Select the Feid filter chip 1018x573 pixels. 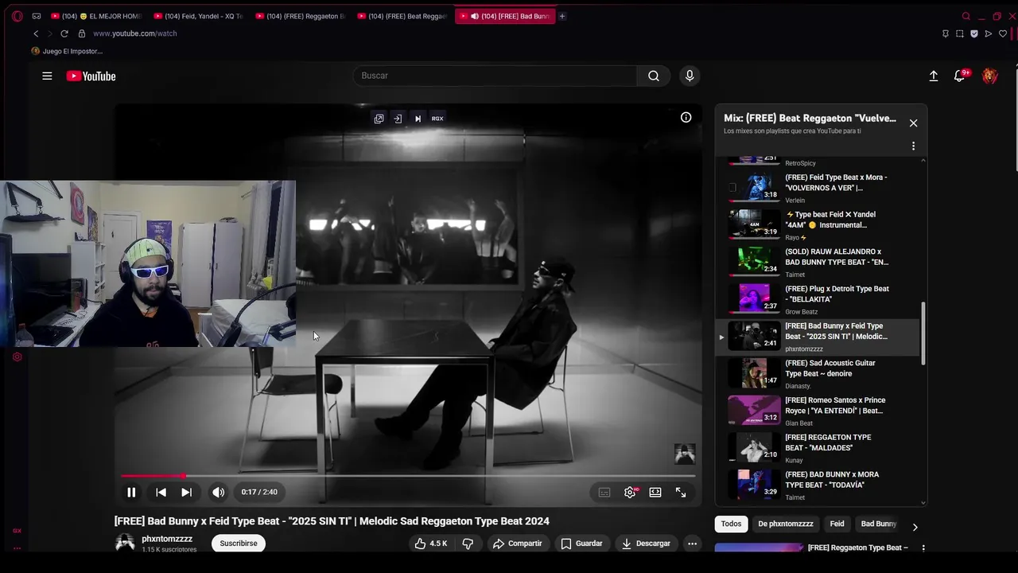coord(837,524)
